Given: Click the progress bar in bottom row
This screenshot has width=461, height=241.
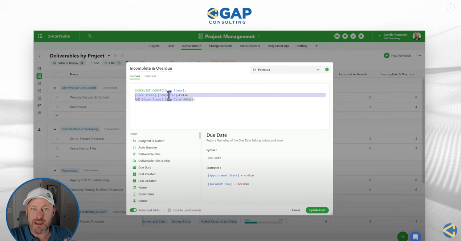Looking at the screenshot, I should coord(264,222).
